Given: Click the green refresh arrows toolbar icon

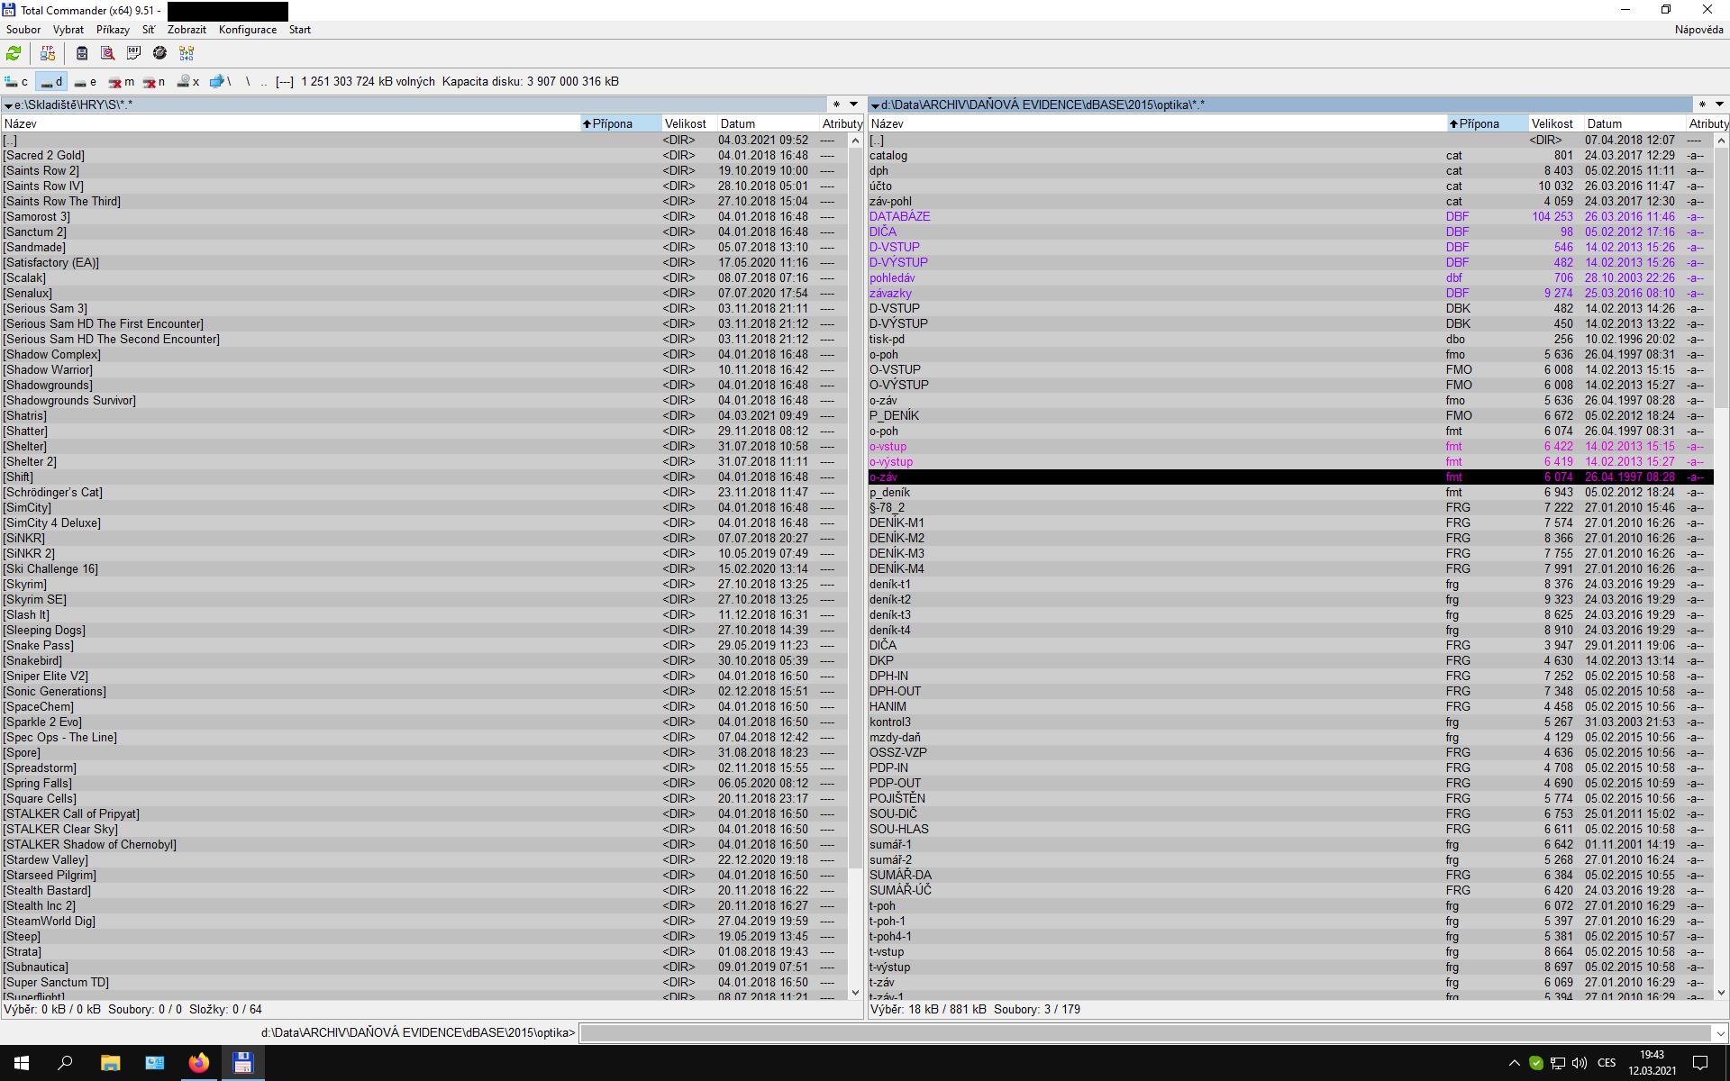Looking at the screenshot, I should click(14, 53).
